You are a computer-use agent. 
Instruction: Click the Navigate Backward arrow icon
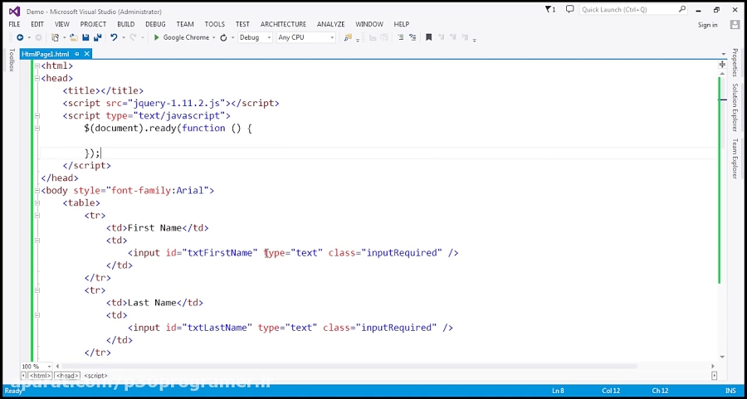point(20,37)
